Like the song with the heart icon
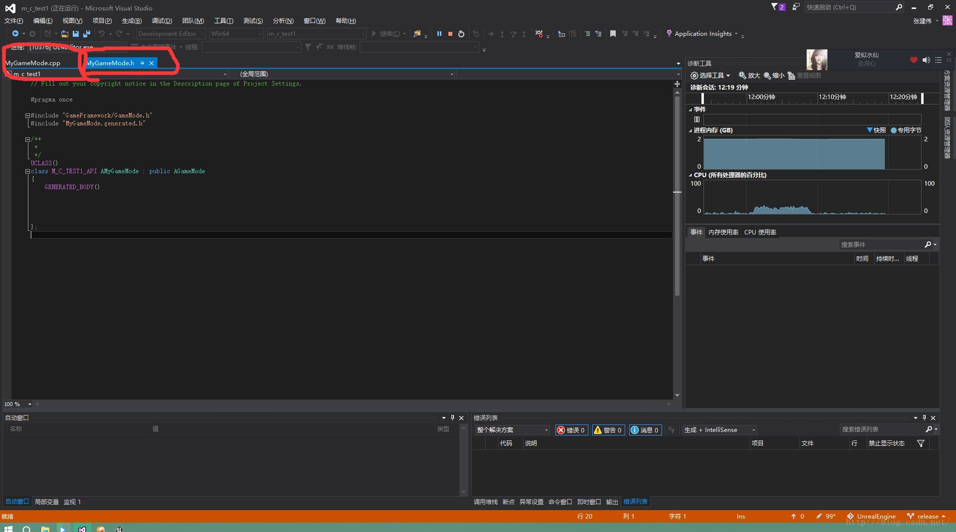 point(914,60)
